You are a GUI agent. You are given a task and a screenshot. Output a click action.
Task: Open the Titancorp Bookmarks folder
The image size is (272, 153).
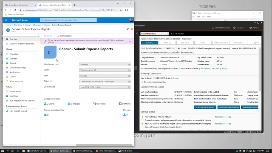(14, 14)
